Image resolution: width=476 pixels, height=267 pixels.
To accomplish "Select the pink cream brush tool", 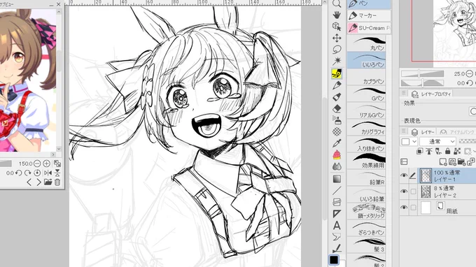I will pos(337,155).
